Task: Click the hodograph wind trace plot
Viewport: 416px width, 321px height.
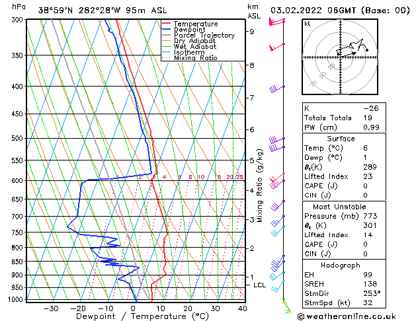Action: click(x=352, y=48)
